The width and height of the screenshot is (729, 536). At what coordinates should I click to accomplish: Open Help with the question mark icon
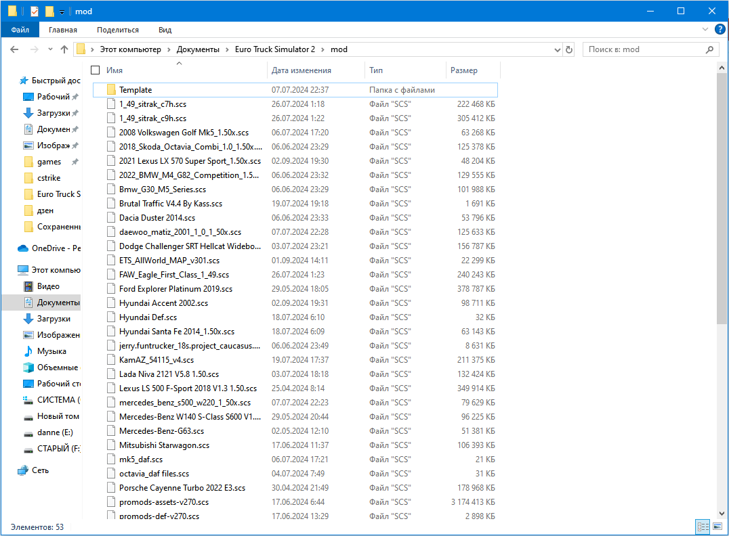[720, 29]
